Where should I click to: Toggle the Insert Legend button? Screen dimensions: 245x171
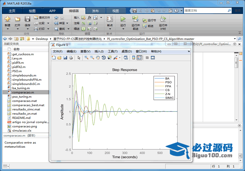click(x=139, y=58)
